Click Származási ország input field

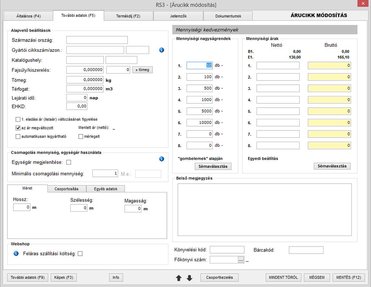pos(97,40)
